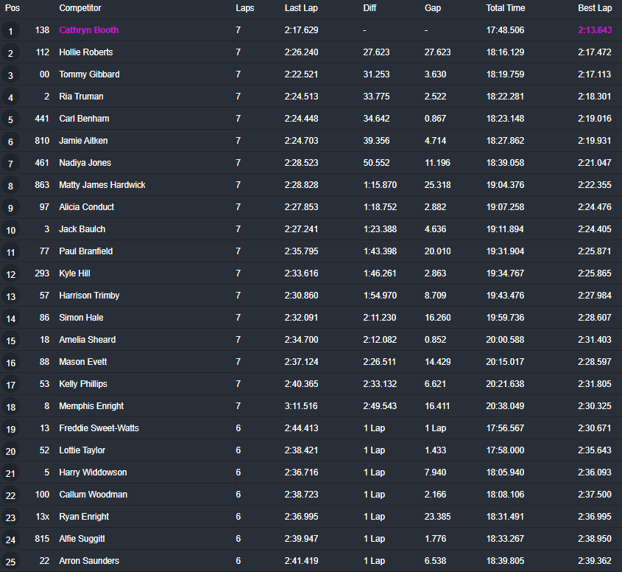622x572 pixels.
Task: Click the Diff column header
Action: point(370,8)
